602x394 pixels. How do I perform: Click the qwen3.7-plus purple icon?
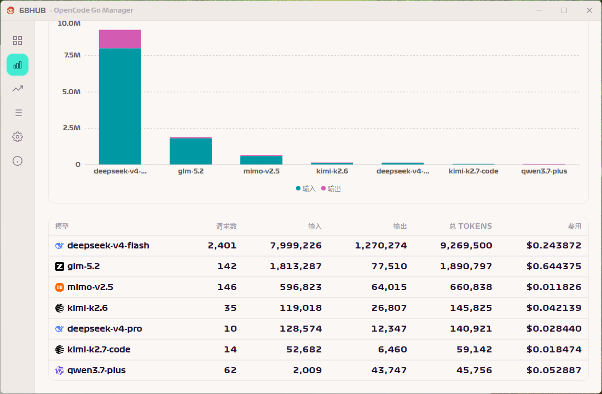(60, 370)
